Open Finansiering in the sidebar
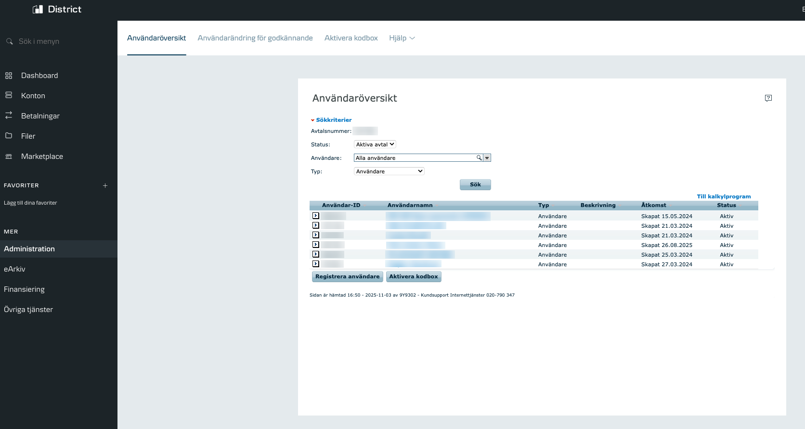 coord(24,289)
